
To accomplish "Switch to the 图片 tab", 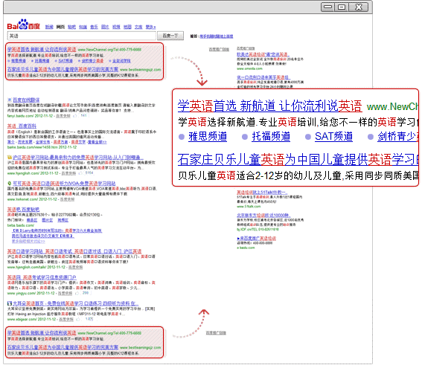I will click(105, 27).
